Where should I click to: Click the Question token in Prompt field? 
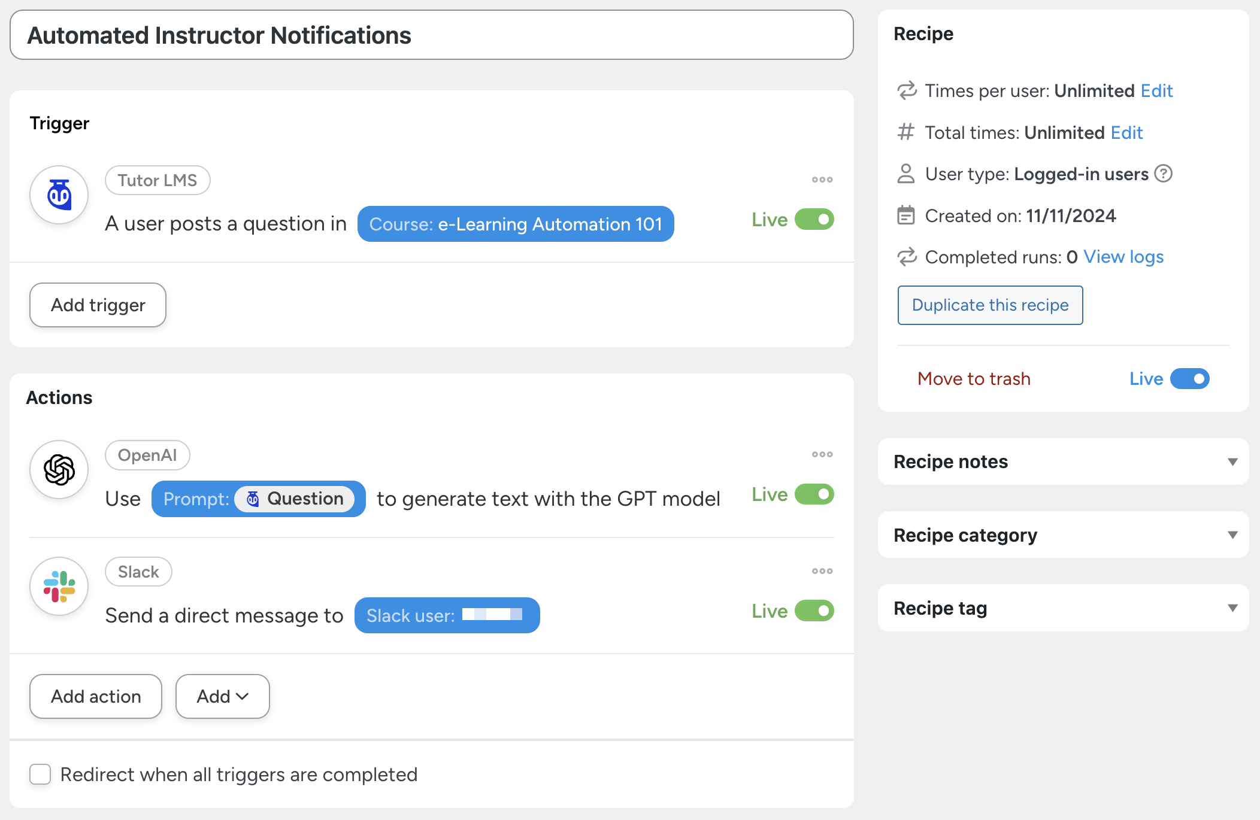(x=295, y=499)
